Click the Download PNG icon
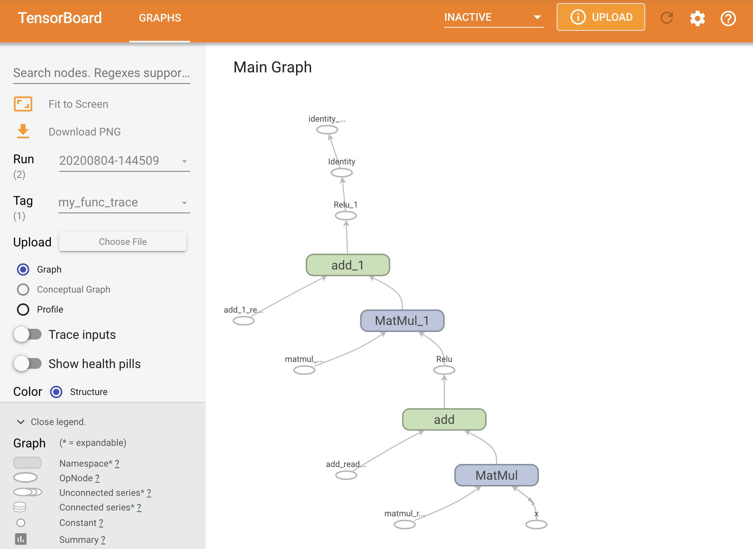Viewport: 753px width, 549px height. click(23, 131)
